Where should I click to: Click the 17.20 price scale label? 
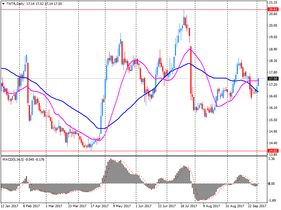(273, 84)
